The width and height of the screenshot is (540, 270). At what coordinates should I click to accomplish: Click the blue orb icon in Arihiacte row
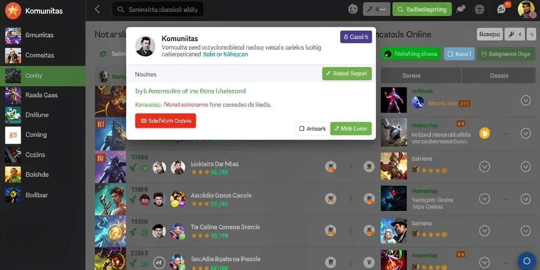(418, 102)
